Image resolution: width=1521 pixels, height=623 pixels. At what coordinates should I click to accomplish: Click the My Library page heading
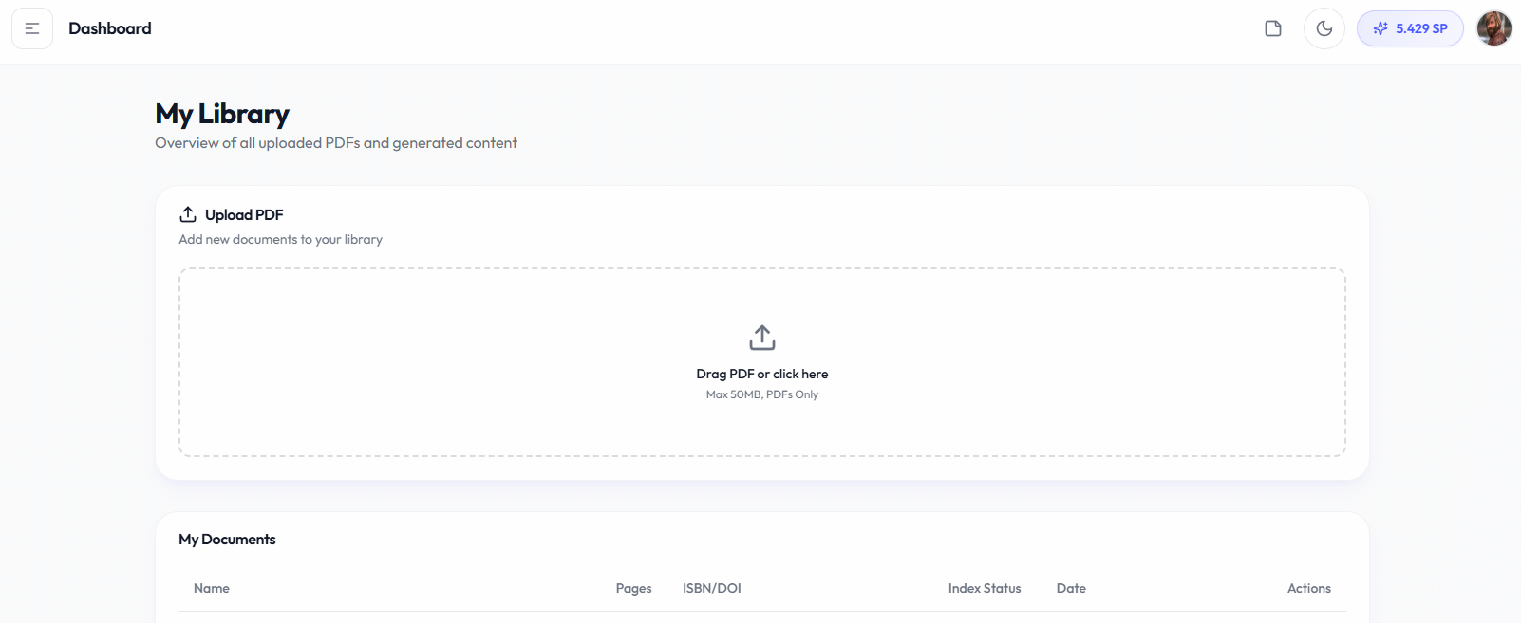222,114
